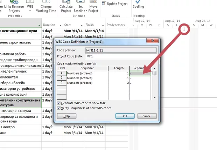The height and width of the screenshot is (150, 217).
Task: Toggle Verify uniqueness of new WBS codes
Action: 59,108
